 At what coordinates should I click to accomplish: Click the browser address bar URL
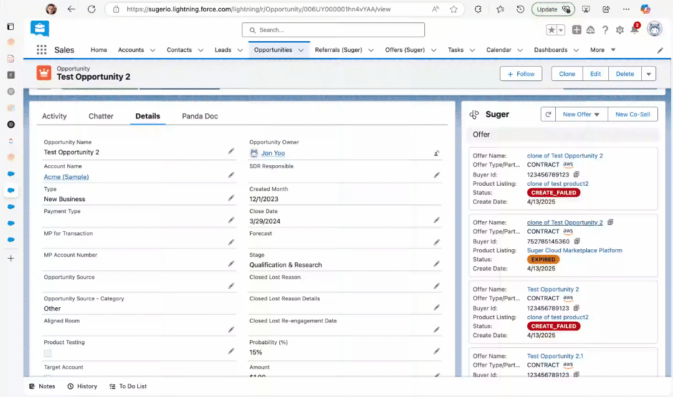point(259,9)
